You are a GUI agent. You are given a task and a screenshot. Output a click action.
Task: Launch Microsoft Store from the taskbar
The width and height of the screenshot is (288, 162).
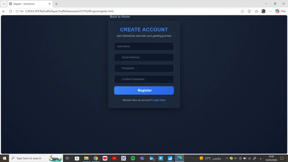[77, 158]
